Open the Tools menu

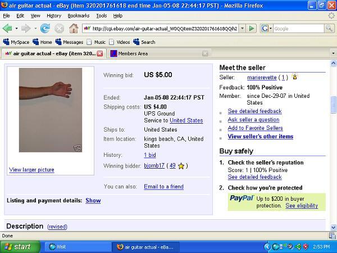[102, 16]
